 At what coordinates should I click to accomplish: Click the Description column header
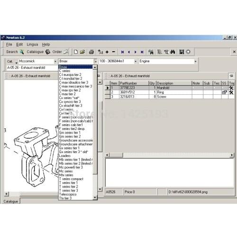pyautogui.click(x=174, y=83)
